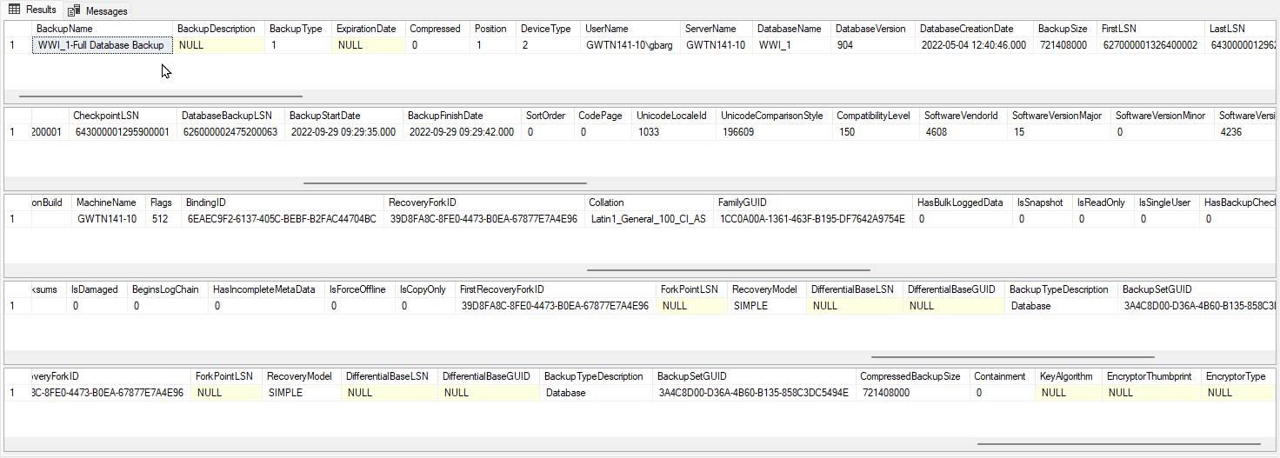Select the CompressedBackupSize column header

(910, 376)
